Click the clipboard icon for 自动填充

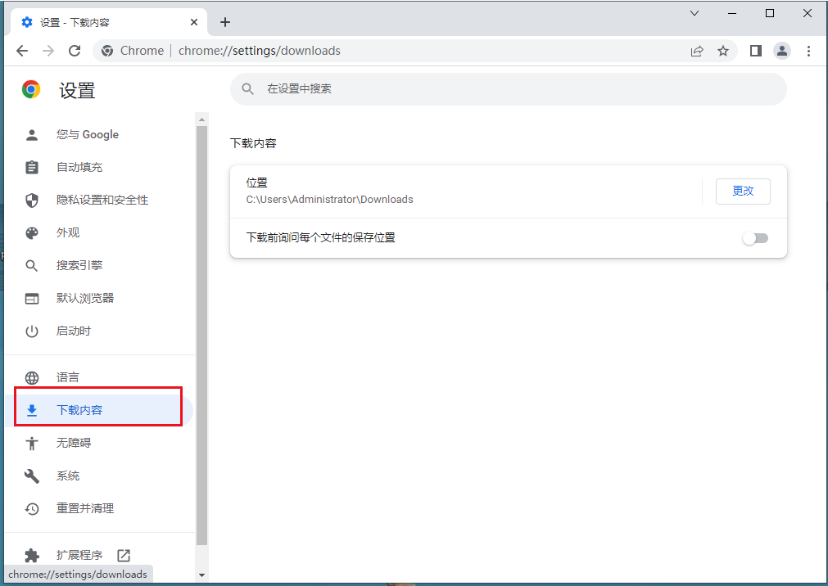(32, 167)
